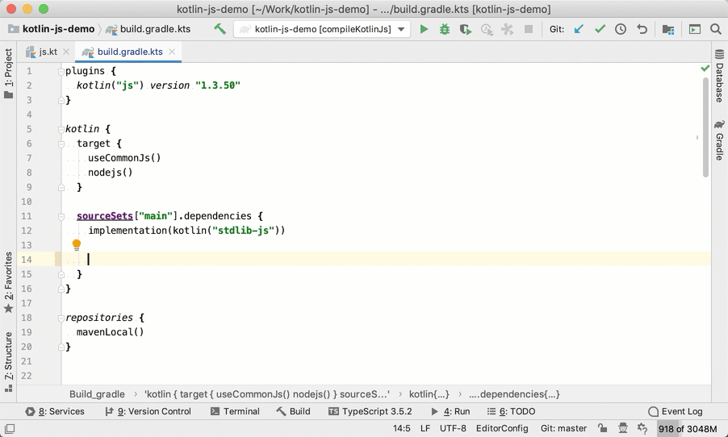728x437 pixels.
Task: Start debugging with the bug icon
Action: [x=445, y=29]
